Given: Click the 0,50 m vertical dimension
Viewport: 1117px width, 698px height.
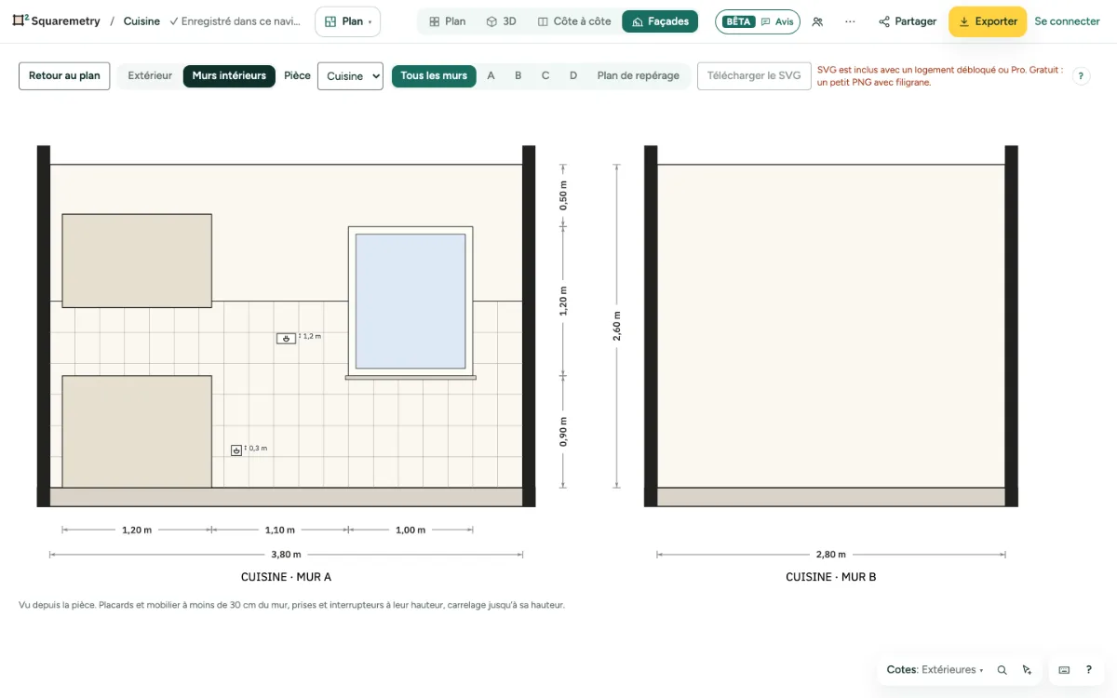Looking at the screenshot, I should point(563,195).
